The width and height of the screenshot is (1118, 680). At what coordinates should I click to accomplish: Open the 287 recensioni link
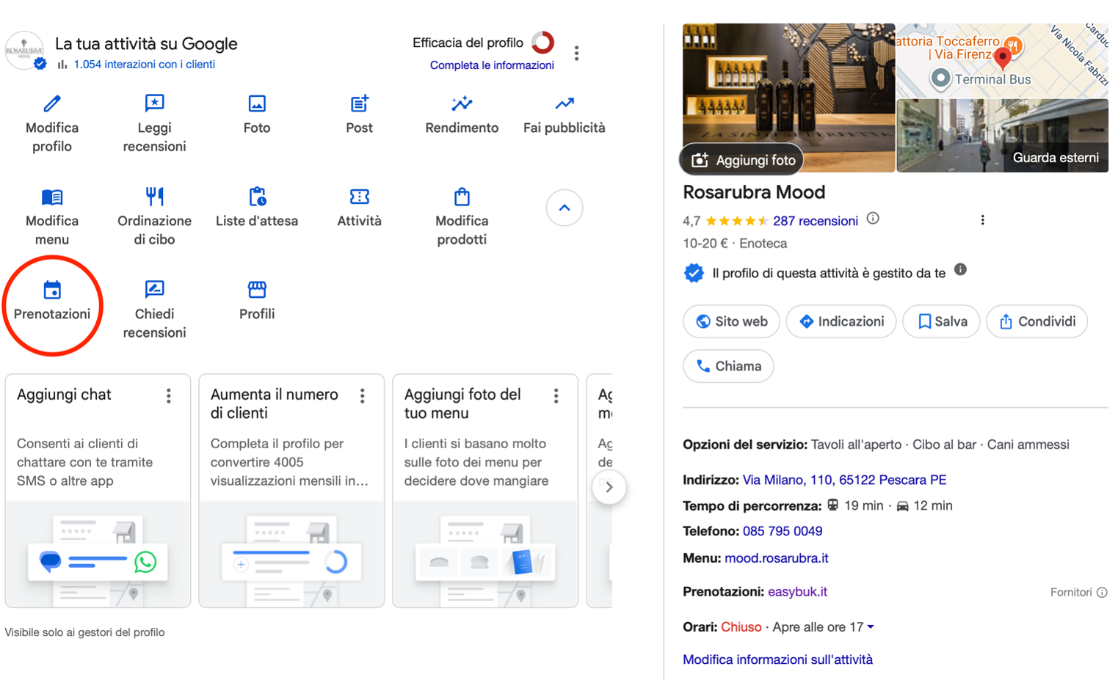click(816, 221)
